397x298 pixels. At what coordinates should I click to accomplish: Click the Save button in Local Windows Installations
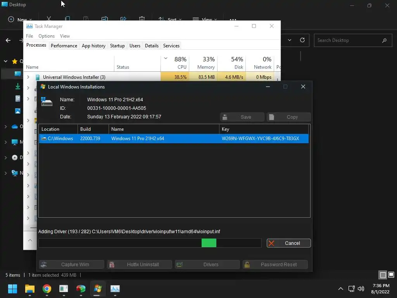point(242,117)
